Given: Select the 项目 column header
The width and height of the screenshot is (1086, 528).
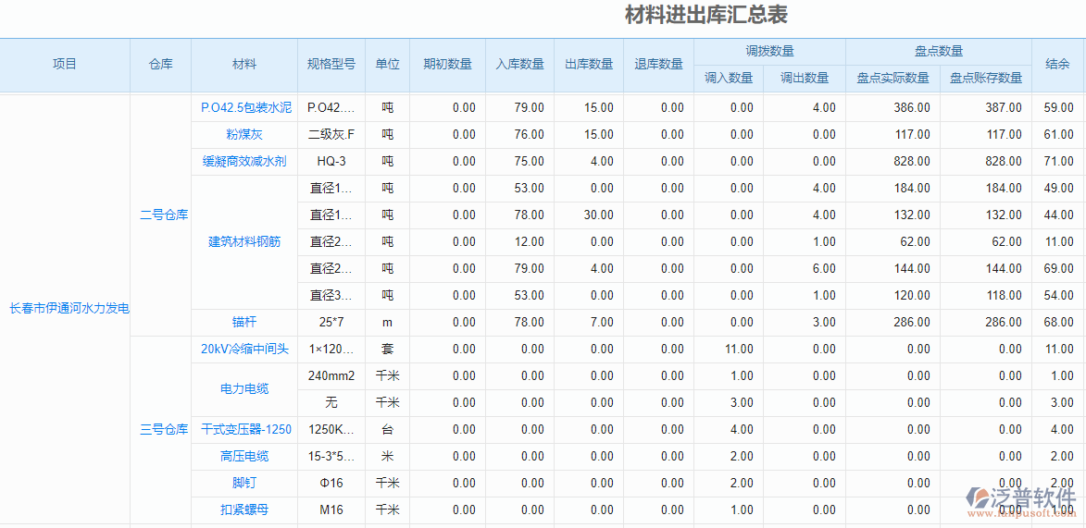Looking at the screenshot, I should (65, 65).
